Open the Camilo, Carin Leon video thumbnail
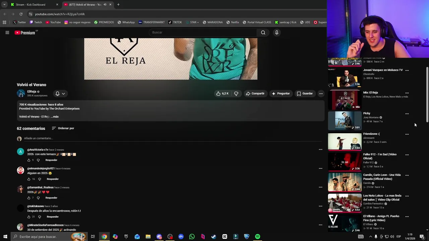Viewport: 429px width, 241px height. 345,182
